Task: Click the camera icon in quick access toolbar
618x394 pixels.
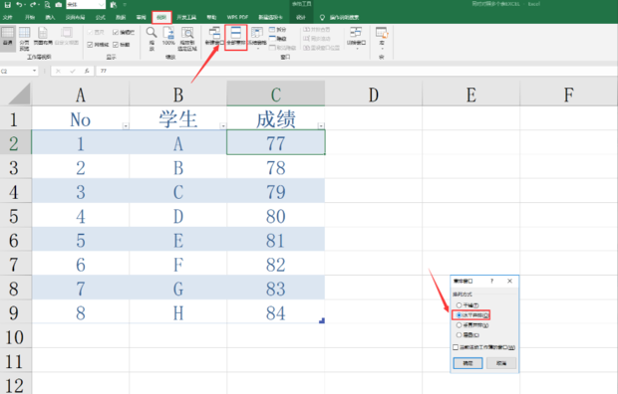Action: 59,5
